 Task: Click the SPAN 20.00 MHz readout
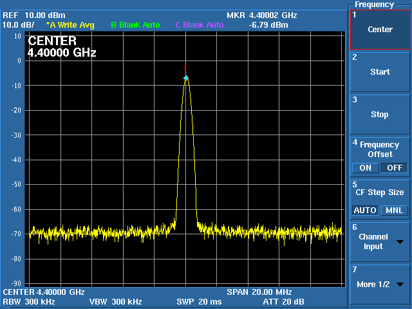click(259, 292)
